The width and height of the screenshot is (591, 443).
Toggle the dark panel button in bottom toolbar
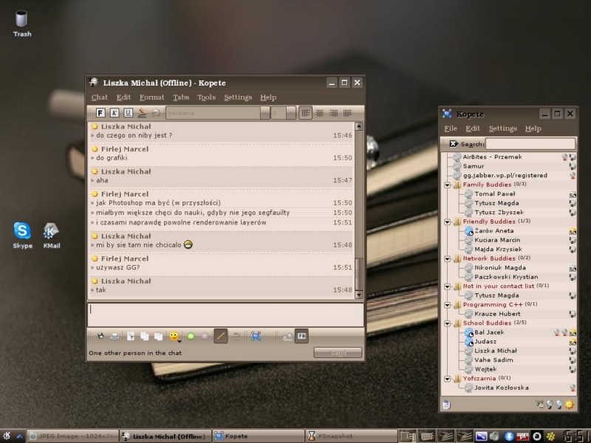(301, 335)
